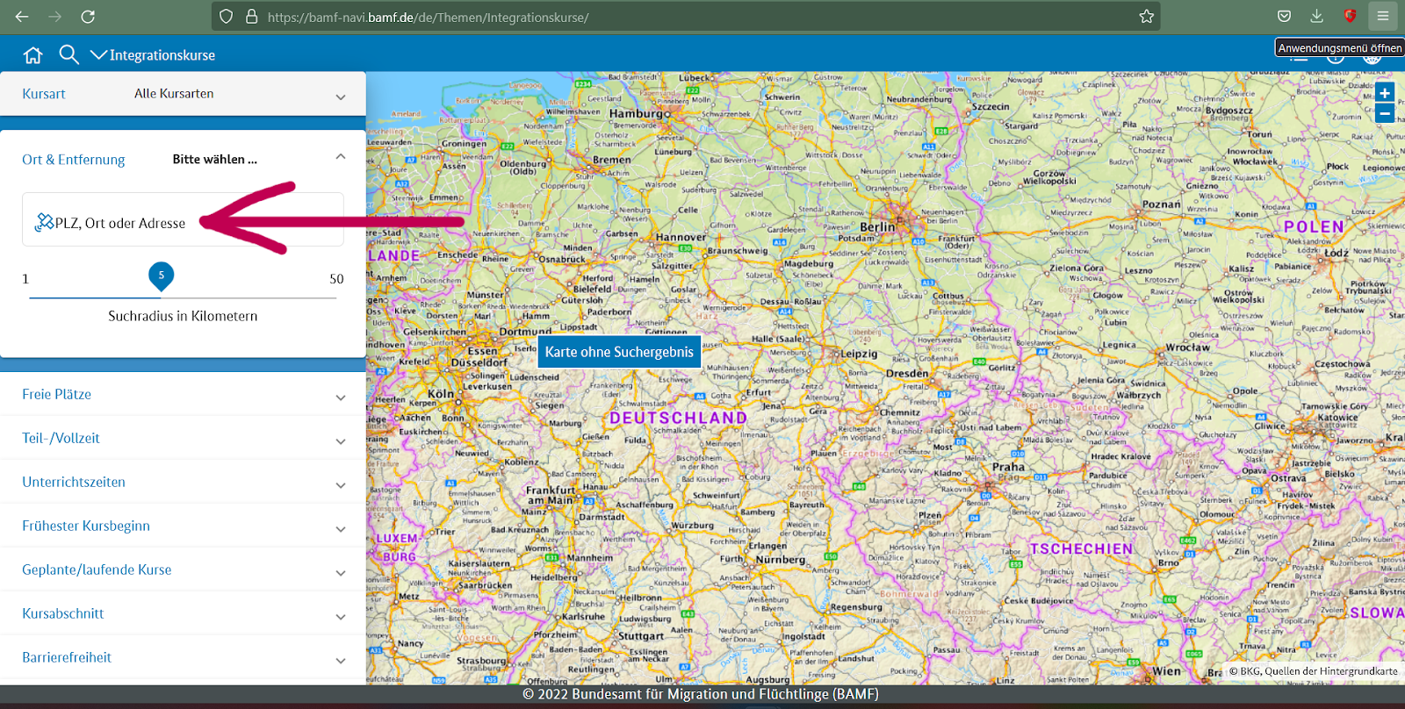Expand the Barrierefreiheit filter
The image size is (1405, 709).
coord(183,658)
